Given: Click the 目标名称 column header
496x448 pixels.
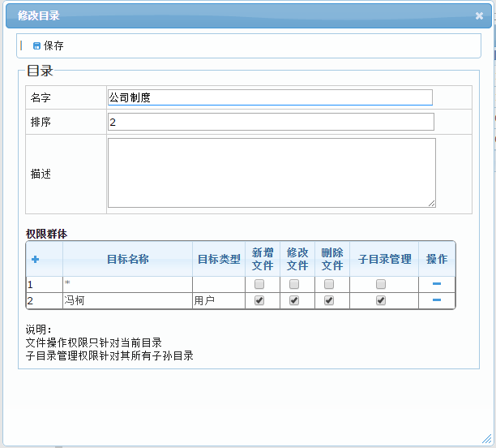Looking at the screenshot, I should pyautogui.click(x=127, y=259).
